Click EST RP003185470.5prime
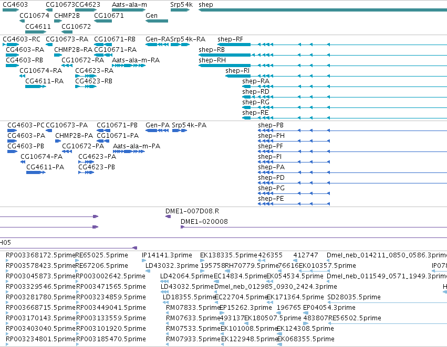447x347 pixels. [111, 339]
